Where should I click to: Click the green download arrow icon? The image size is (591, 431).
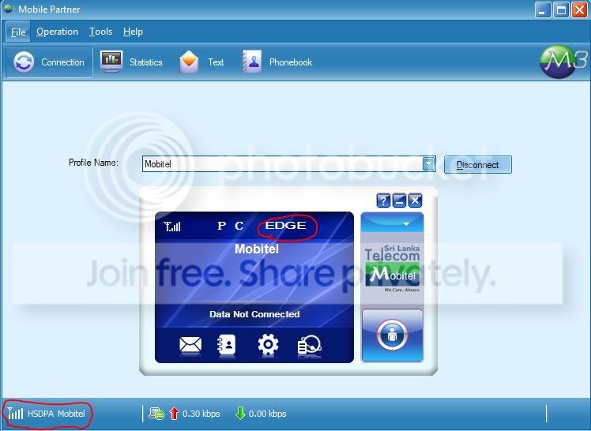click(x=240, y=414)
